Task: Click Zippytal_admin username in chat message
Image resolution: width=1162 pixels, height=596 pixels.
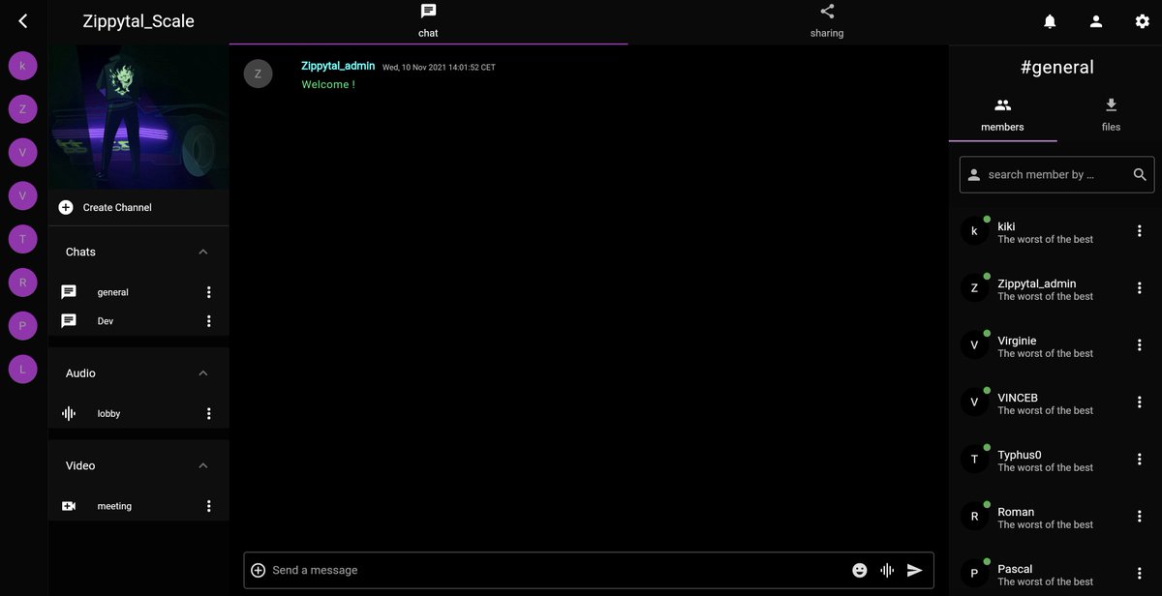Action: (x=338, y=66)
